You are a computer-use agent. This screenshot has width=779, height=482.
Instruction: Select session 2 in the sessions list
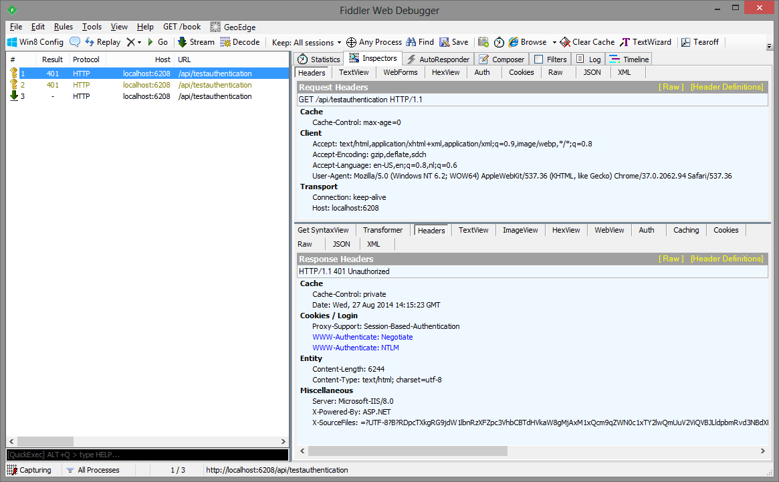point(148,85)
